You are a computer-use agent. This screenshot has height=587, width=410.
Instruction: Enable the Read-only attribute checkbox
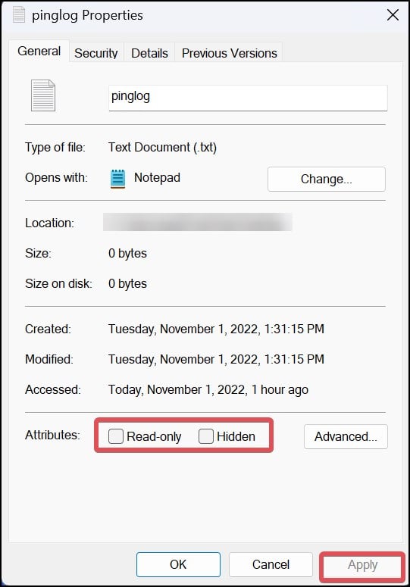[116, 436]
